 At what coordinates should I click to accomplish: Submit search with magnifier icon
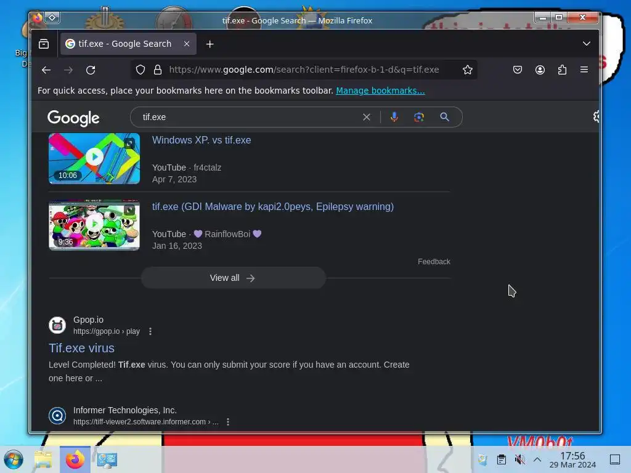tap(444, 117)
